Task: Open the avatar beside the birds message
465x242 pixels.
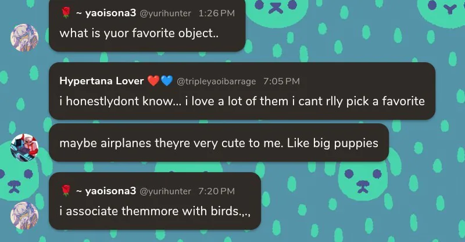Action: click(x=24, y=215)
